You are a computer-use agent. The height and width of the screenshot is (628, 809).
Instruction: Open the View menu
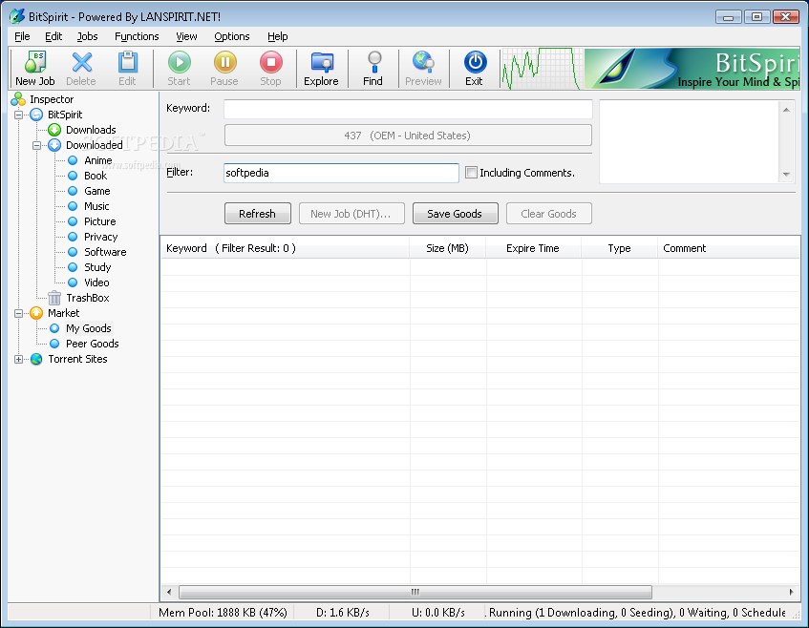click(x=186, y=36)
